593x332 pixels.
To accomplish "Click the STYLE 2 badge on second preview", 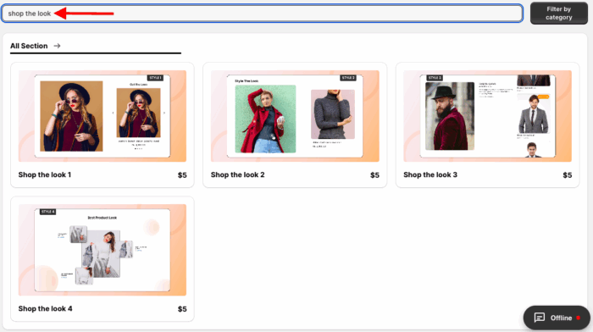I will tap(348, 78).
